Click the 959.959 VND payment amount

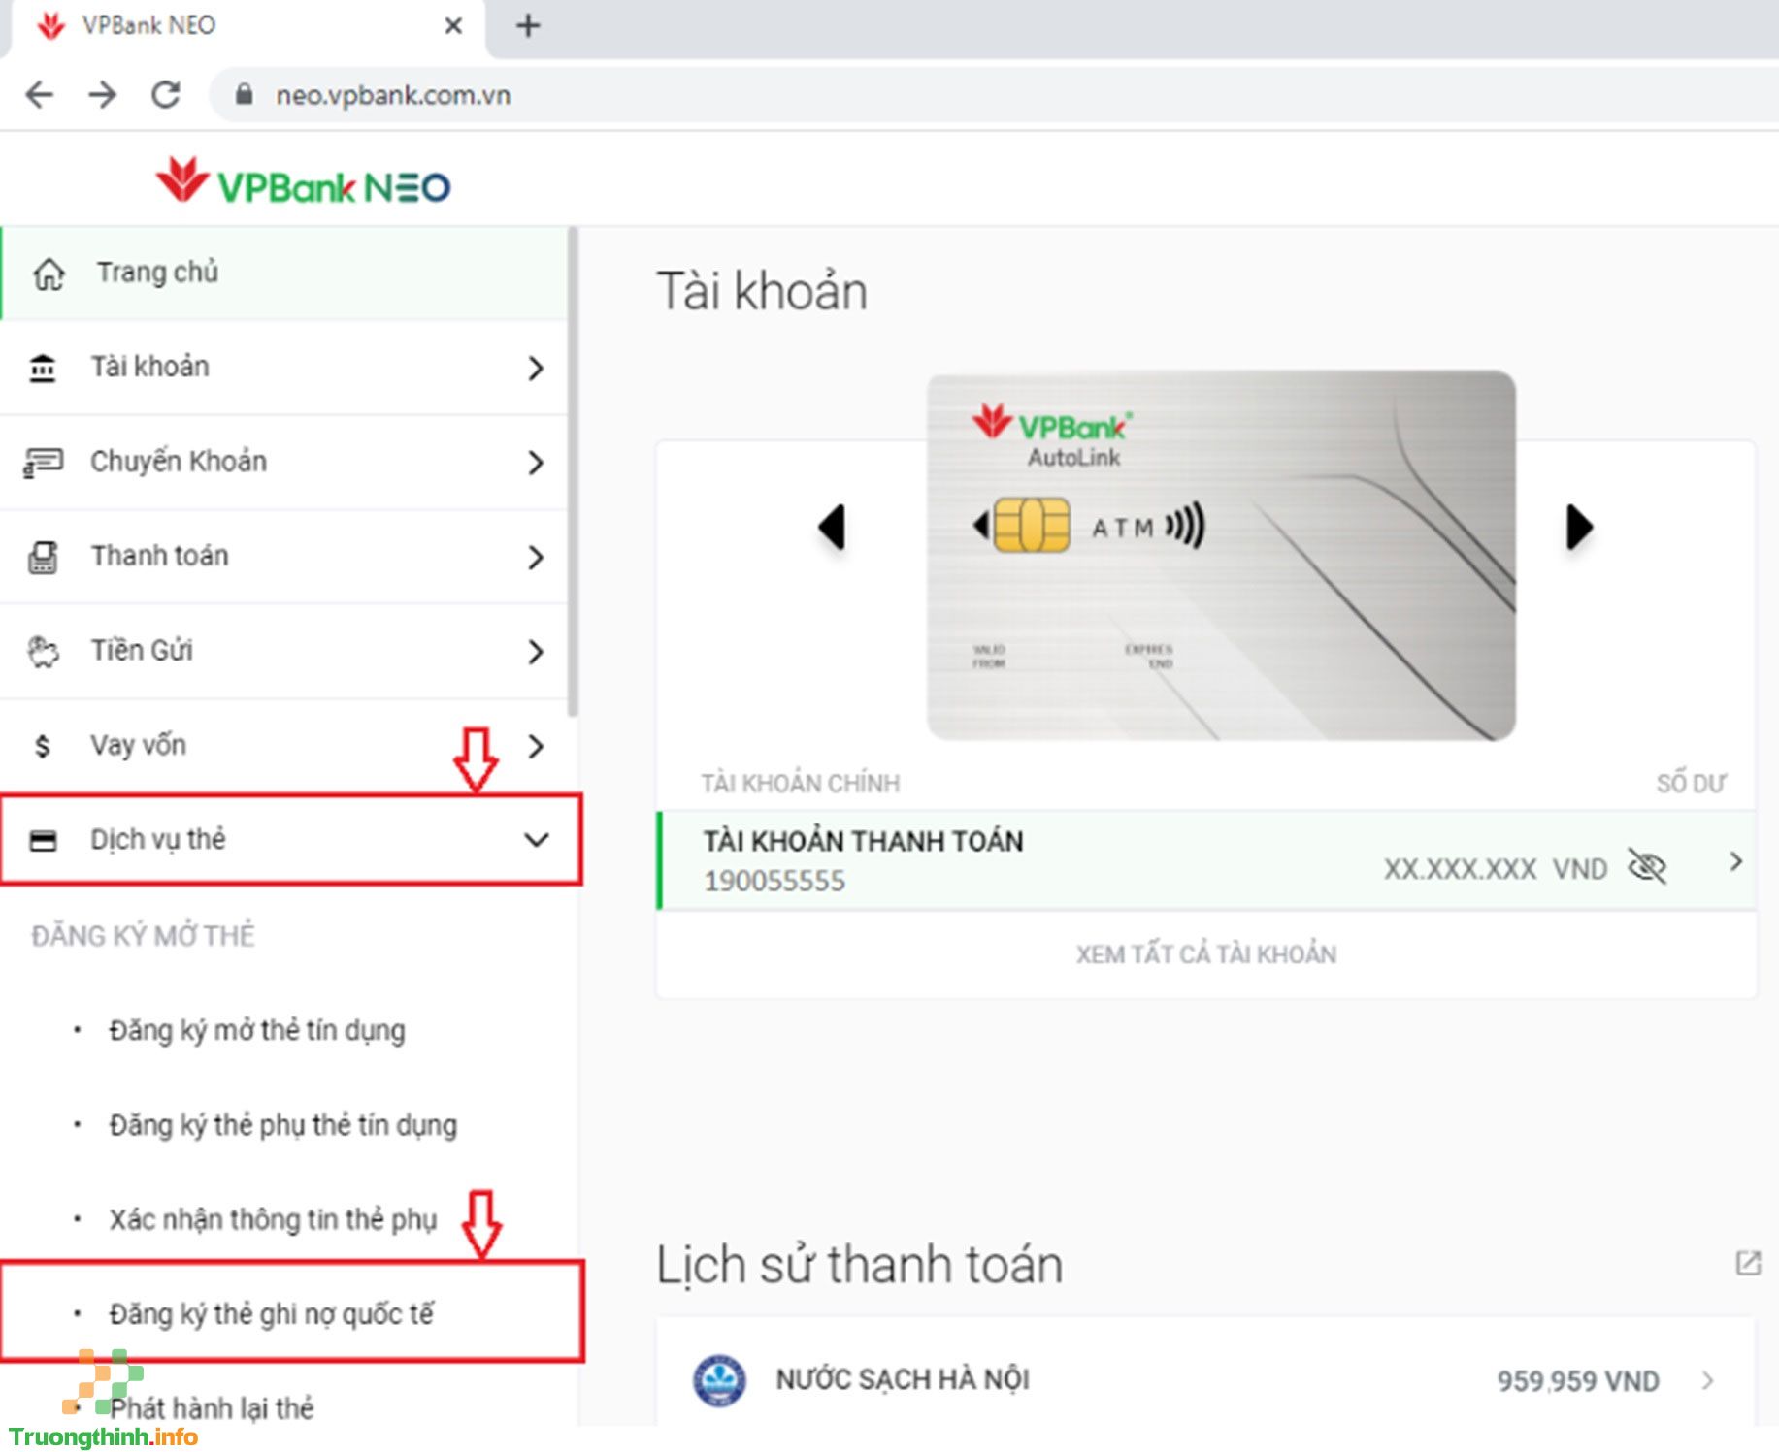[1578, 1381]
